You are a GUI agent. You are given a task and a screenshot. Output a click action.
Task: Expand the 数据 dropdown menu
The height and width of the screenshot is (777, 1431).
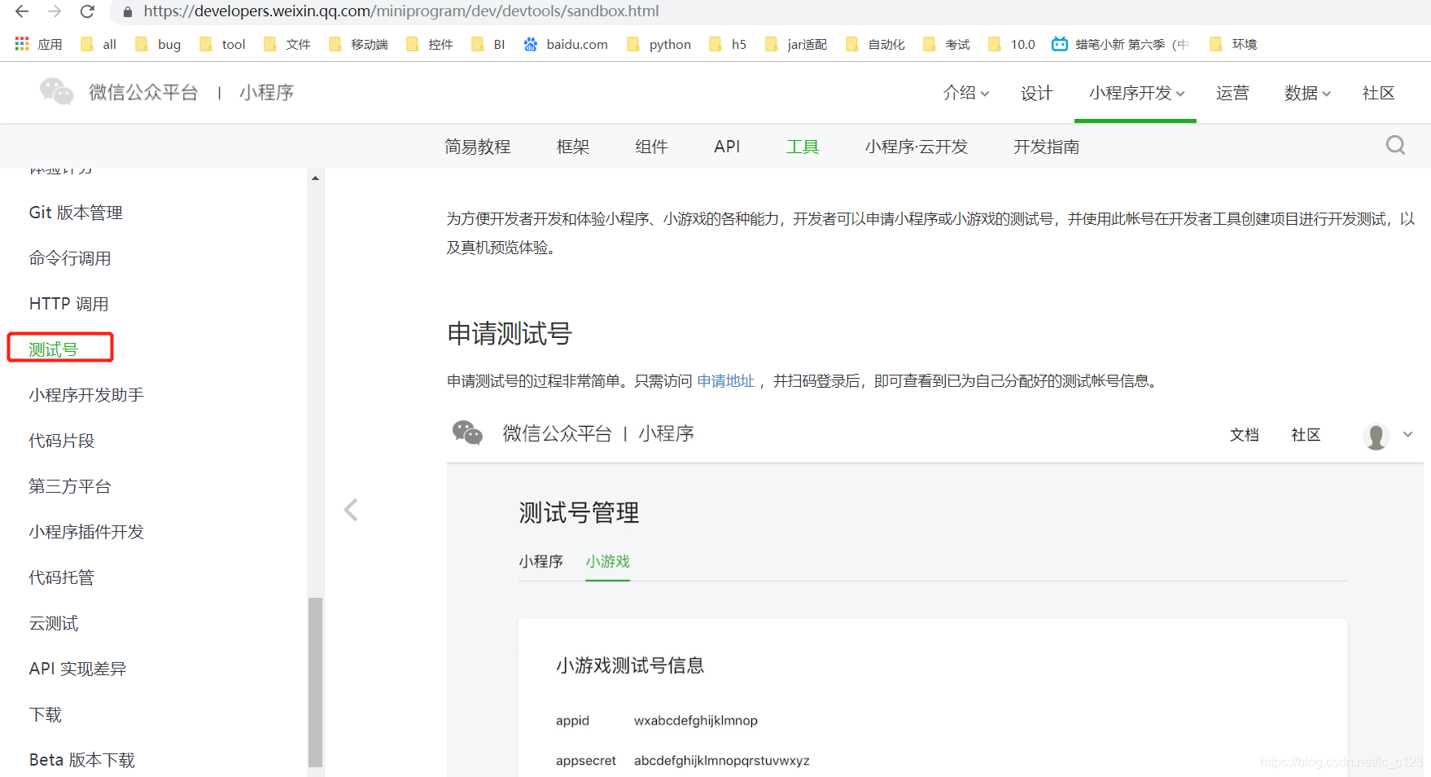click(1307, 93)
